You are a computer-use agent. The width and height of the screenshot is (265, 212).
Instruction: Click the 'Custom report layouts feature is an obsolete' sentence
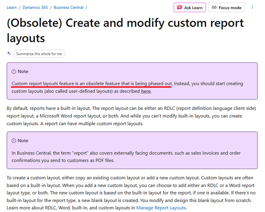coord(92,84)
